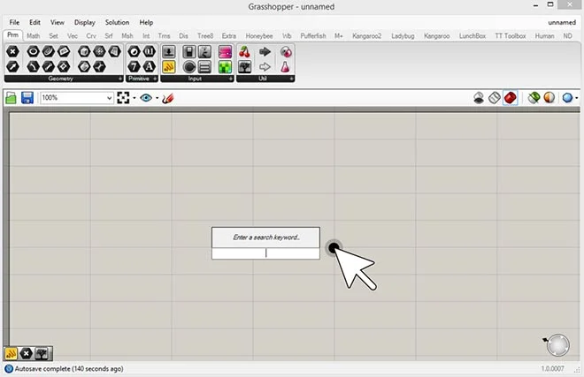Pick the Boolean parameter half-circle hexagon icon
Viewport: 584px width, 377px height.
click(x=134, y=51)
